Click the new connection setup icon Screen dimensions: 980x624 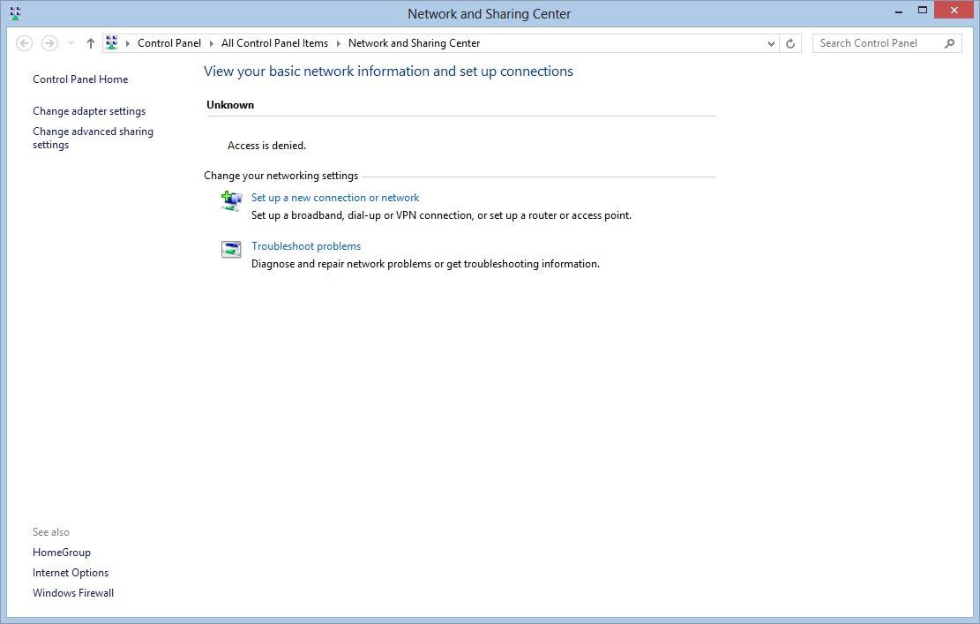(x=231, y=200)
